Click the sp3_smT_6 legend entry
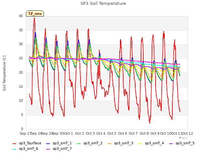Image resolution: width=207 pixels, height=155 pixels. pyautogui.click(x=25, y=149)
